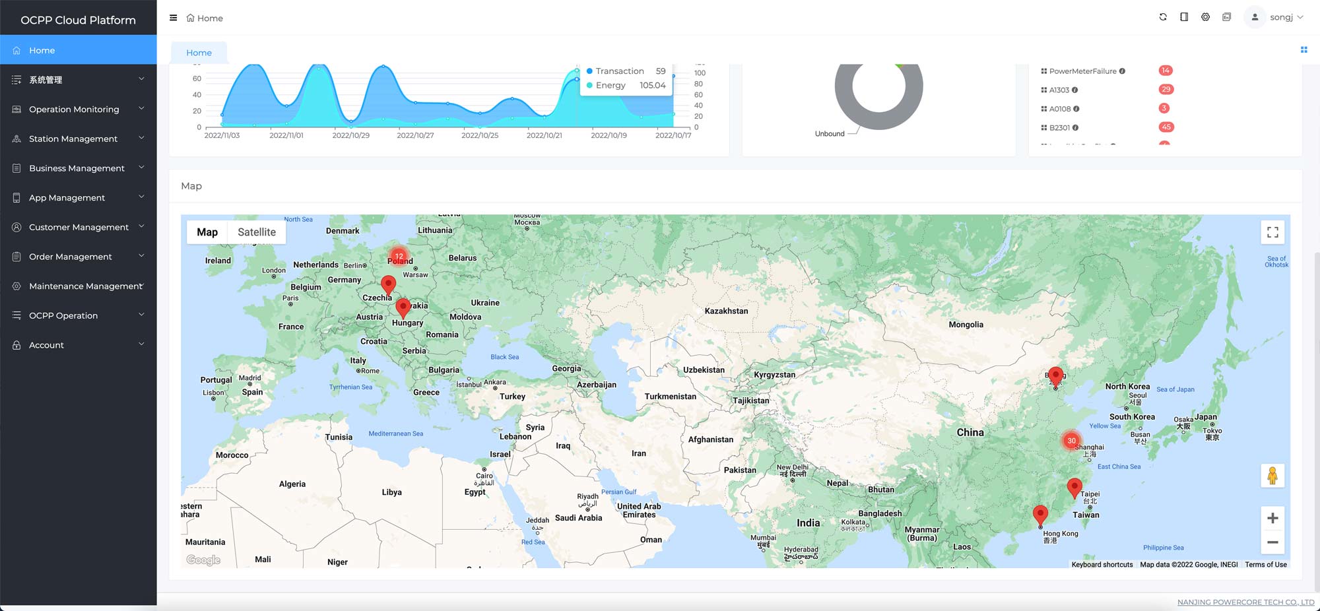The image size is (1320, 611).
Task: Click the Street View pegman icon
Action: click(1272, 476)
